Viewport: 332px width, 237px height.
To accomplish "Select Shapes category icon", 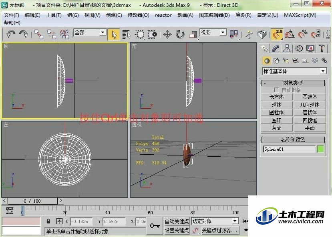I will coord(276,61).
